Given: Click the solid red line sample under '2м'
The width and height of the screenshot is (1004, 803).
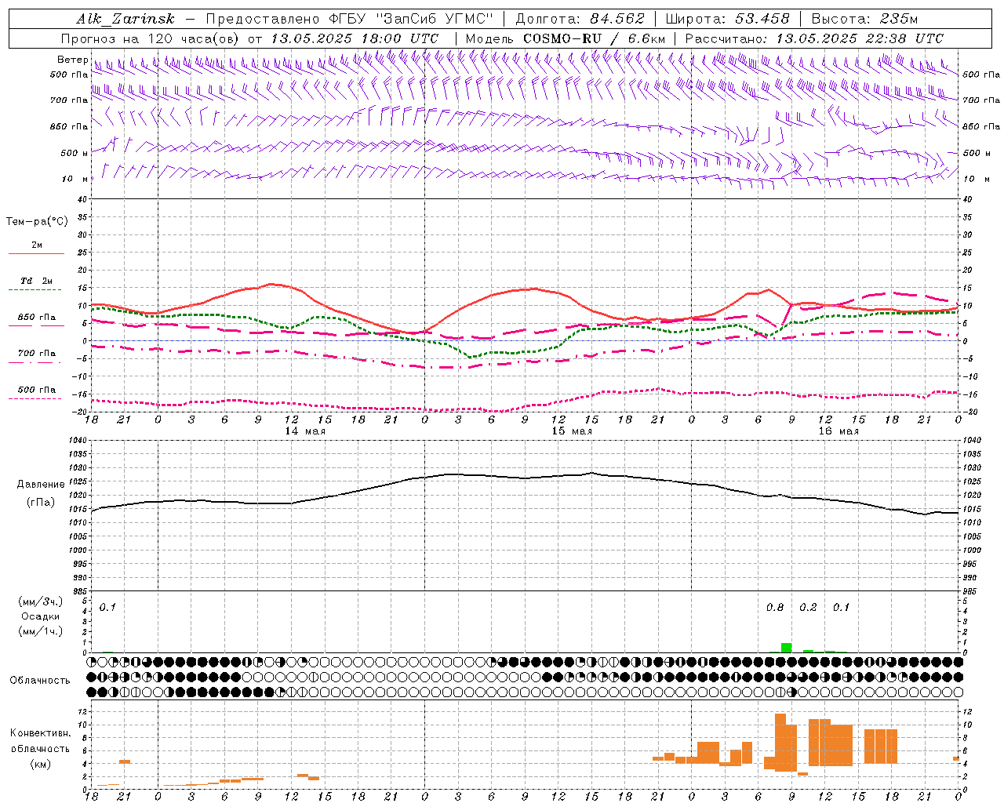Looking at the screenshot, I should click(36, 254).
